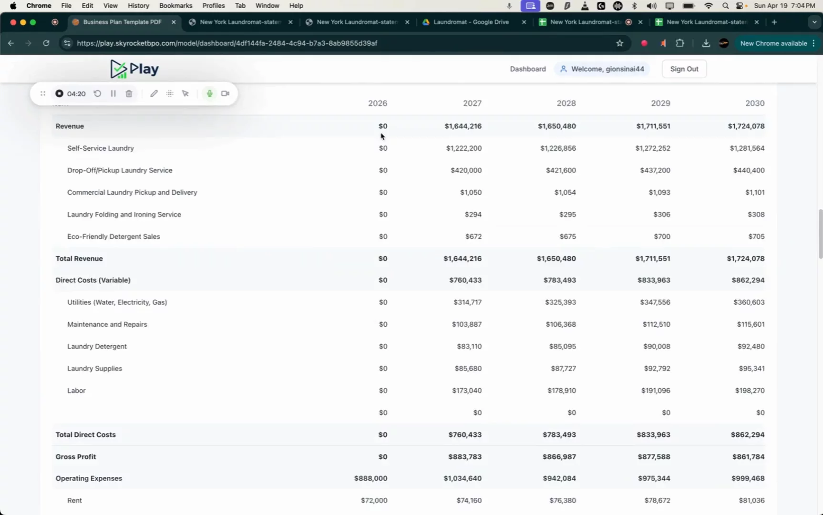This screenshot has height=515, width=823.
Task: Click the volume icon in menu bar
Action: tap(651, 6)
